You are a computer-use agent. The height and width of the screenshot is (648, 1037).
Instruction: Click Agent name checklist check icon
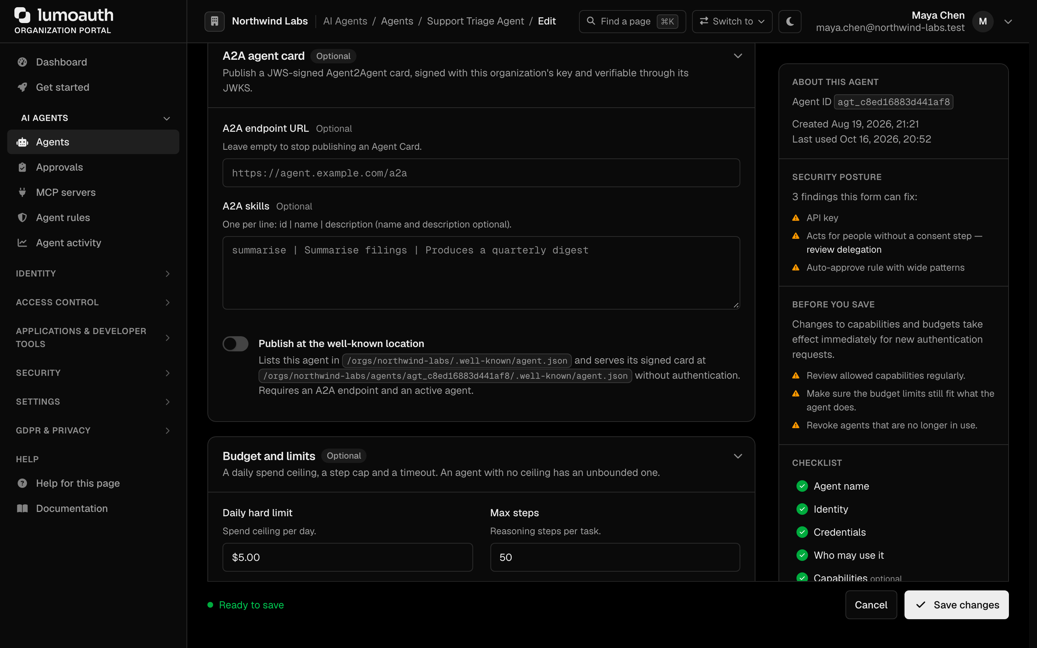click(802, 486)
